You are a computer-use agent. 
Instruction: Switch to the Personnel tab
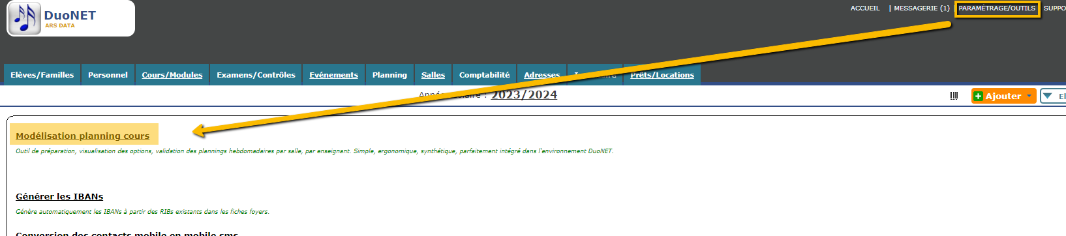(108, 75)
